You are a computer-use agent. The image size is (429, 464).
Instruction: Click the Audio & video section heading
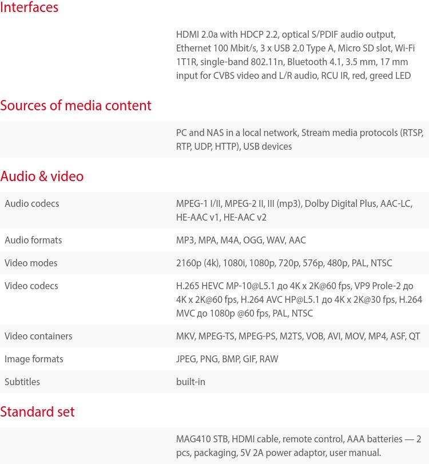(x=42, y=177)
